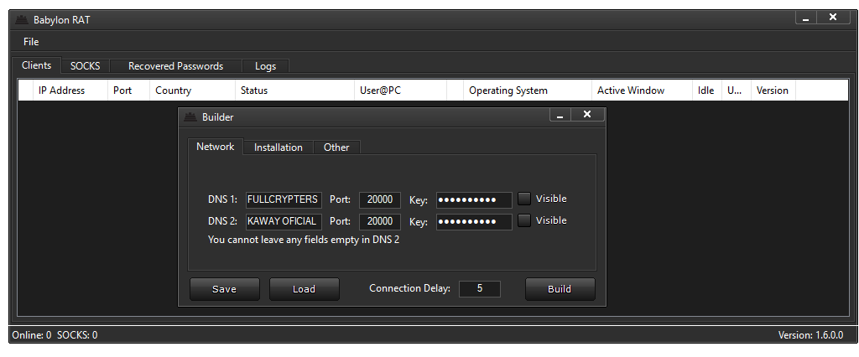Click the 'DNS 2:' label
Viewport: 859px width, 357px height.
222,221
